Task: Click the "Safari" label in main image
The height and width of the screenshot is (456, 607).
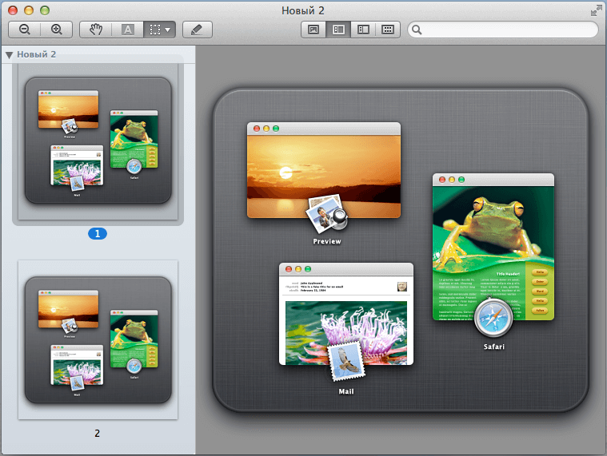Action: [x=494, y=347]
